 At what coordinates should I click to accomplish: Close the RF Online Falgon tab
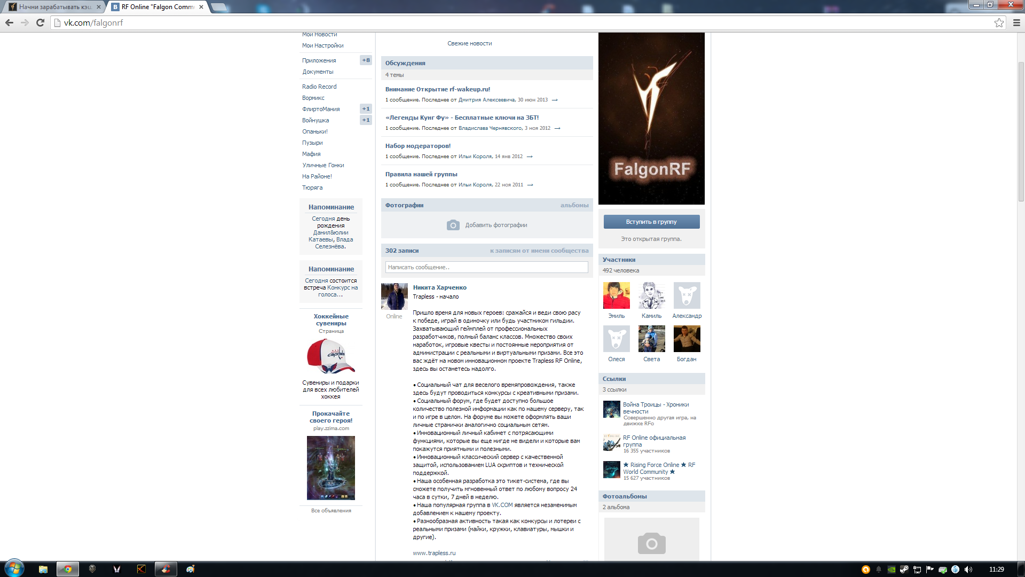[201, 7]
